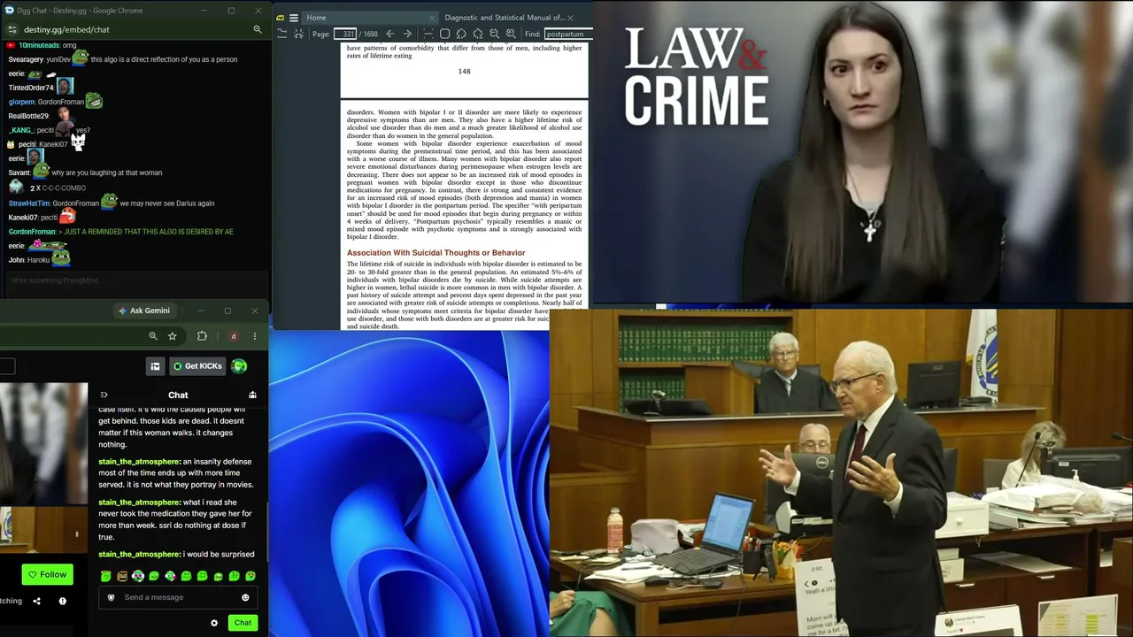Bookmark this page with the star icon
Screen dimensions: 1133x637
coord(172,336)
